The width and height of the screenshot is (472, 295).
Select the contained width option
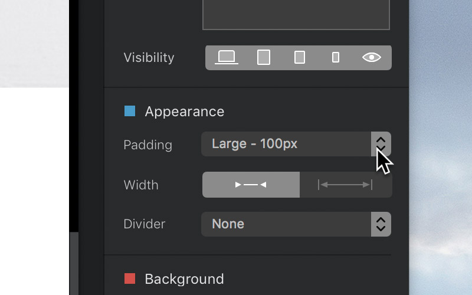point(251,185)
